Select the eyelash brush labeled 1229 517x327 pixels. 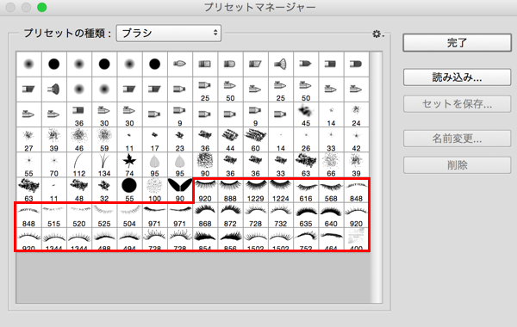255,190
